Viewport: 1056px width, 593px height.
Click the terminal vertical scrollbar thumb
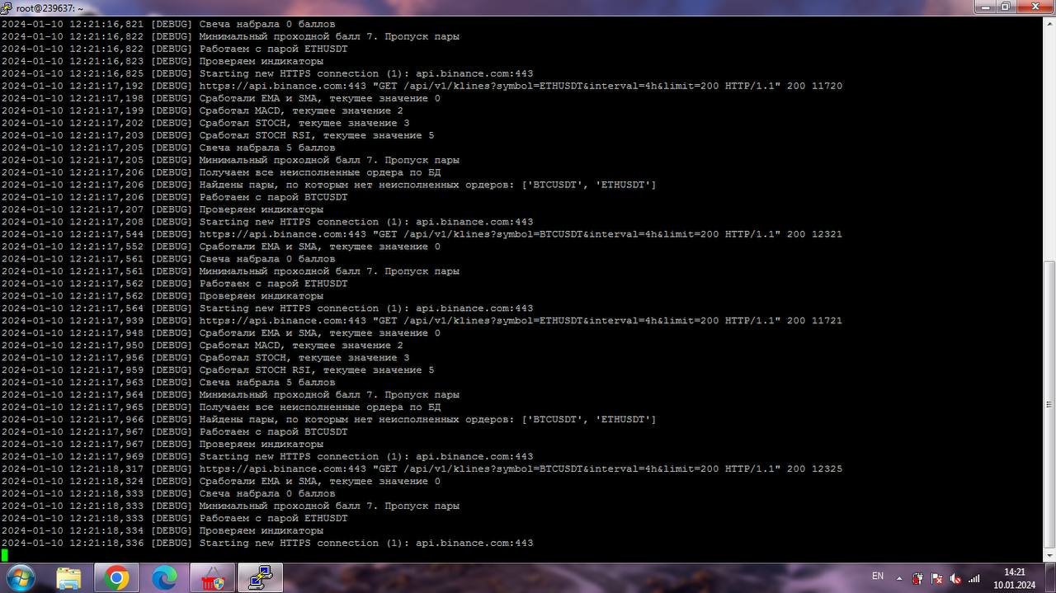click(1049, 404)
